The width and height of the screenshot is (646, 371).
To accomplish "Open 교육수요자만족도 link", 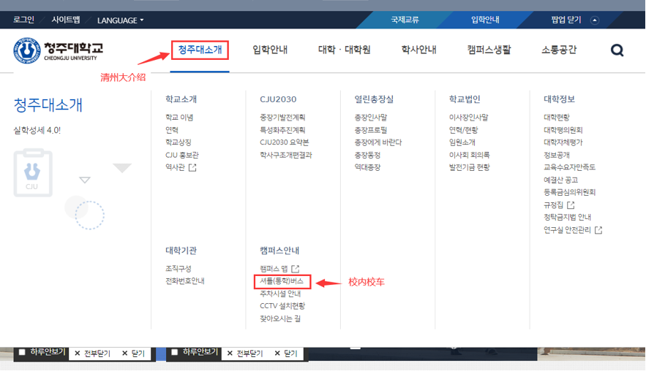I will point(570,167).
